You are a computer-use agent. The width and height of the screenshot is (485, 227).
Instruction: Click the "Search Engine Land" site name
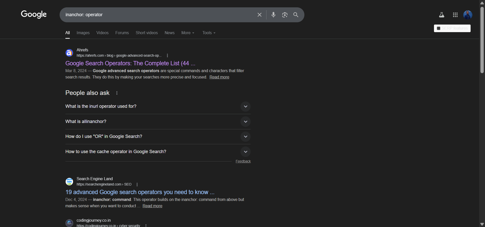[x=95, y=179]
